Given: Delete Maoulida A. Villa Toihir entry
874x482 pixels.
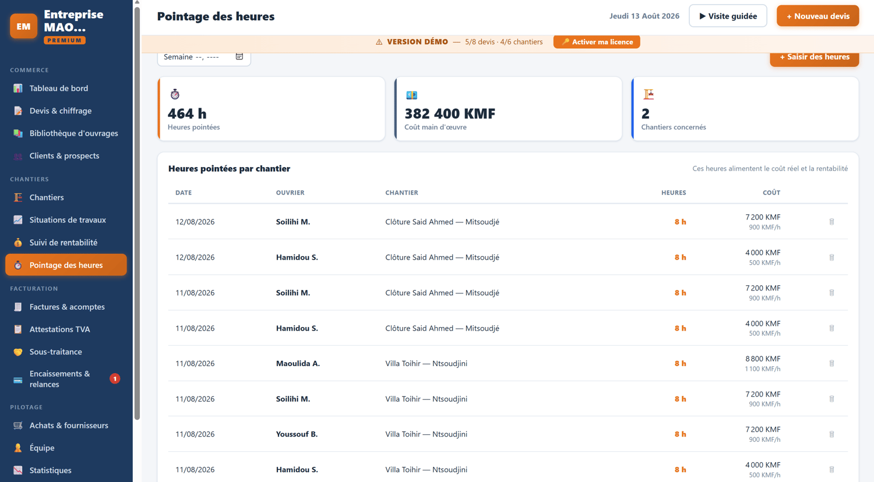Looking at the screenshot, I should point(831,363).
